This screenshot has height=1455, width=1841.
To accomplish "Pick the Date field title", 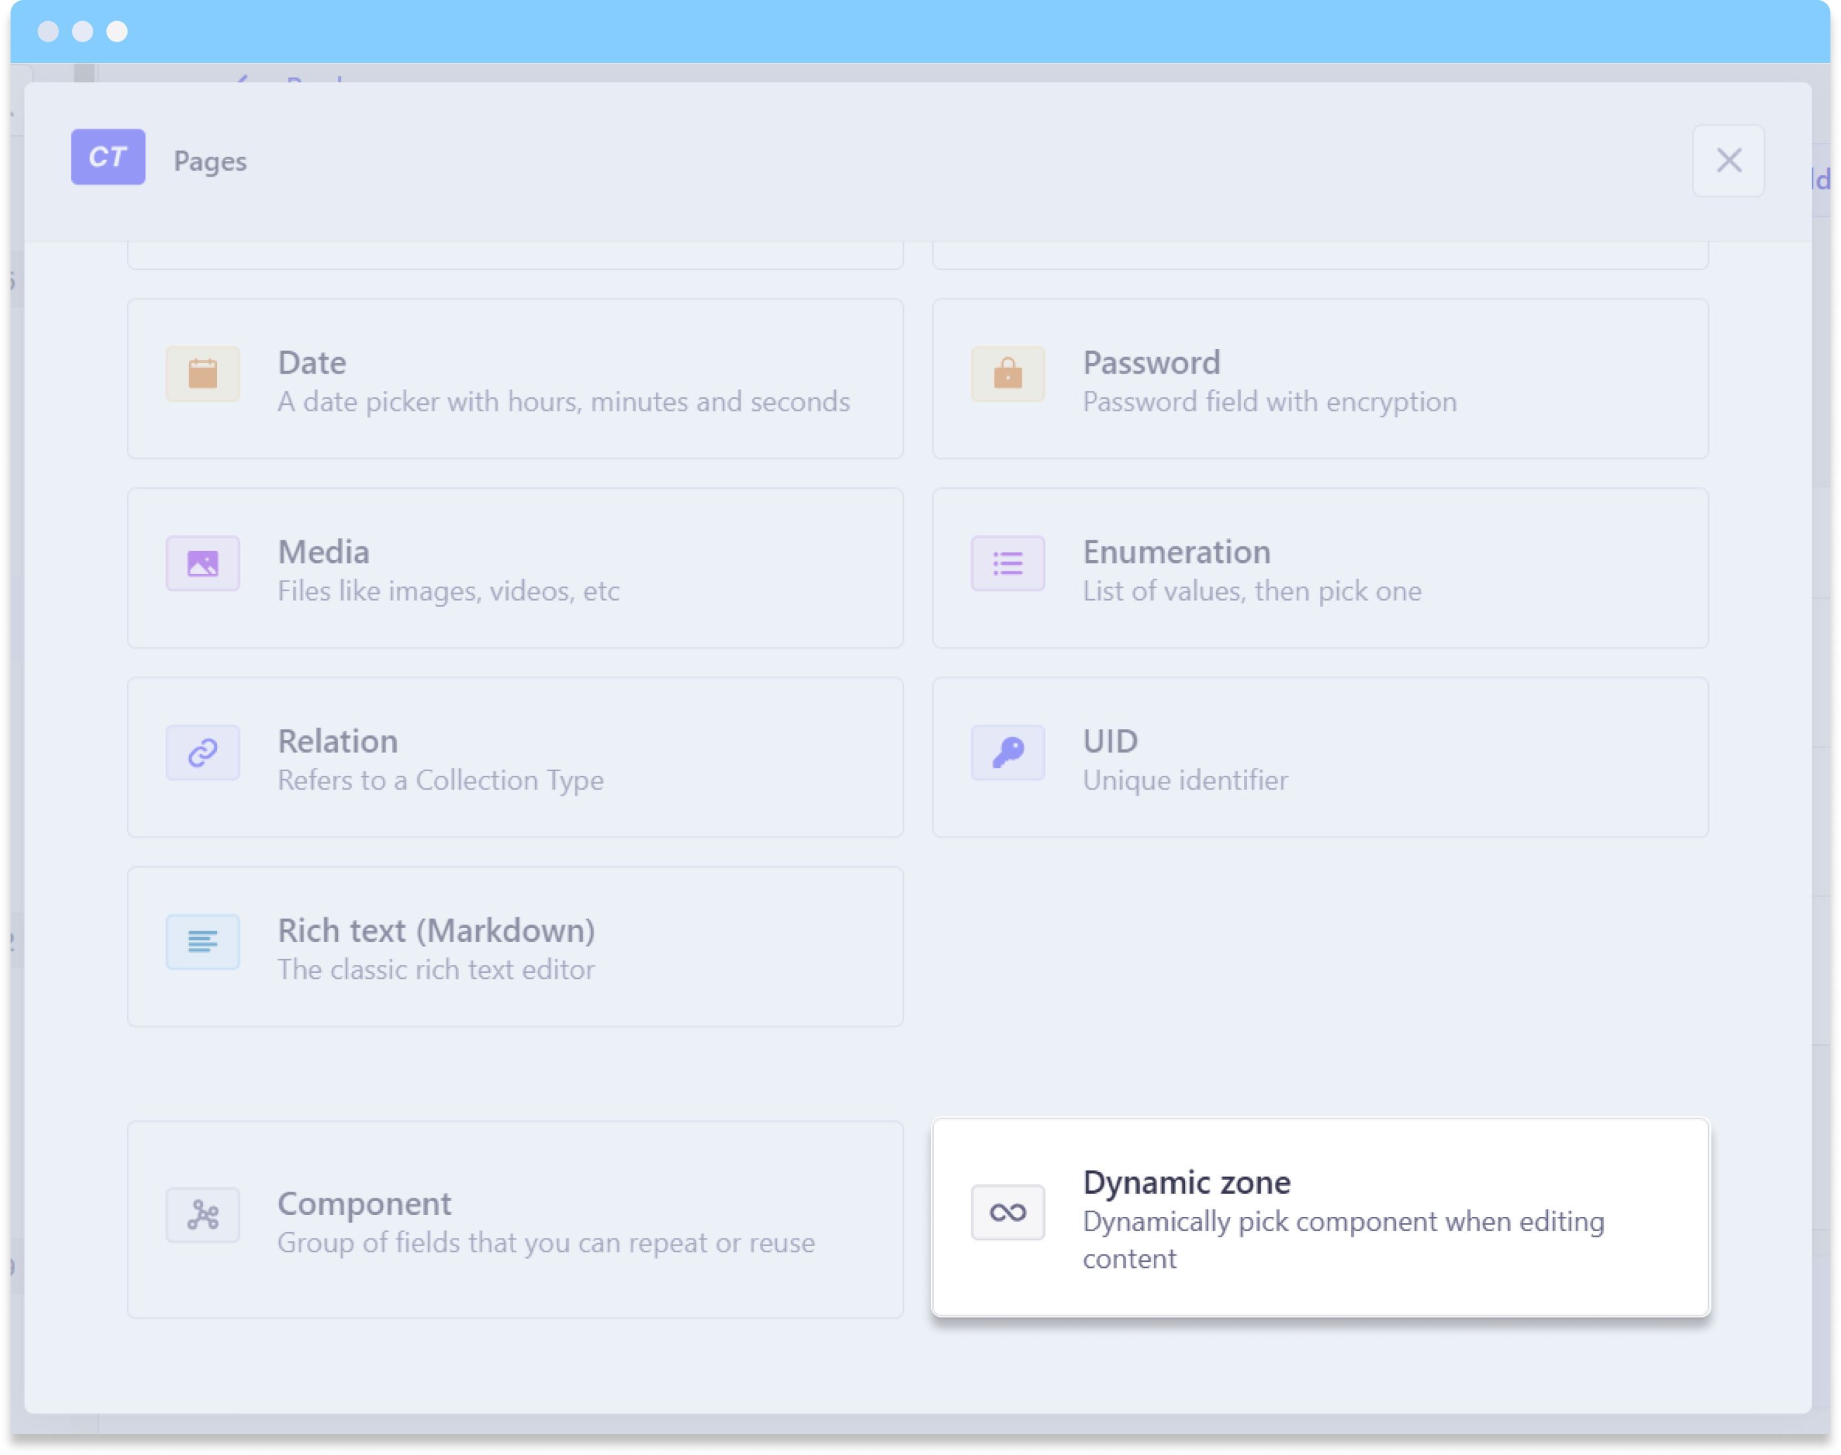I will (311, 363).
